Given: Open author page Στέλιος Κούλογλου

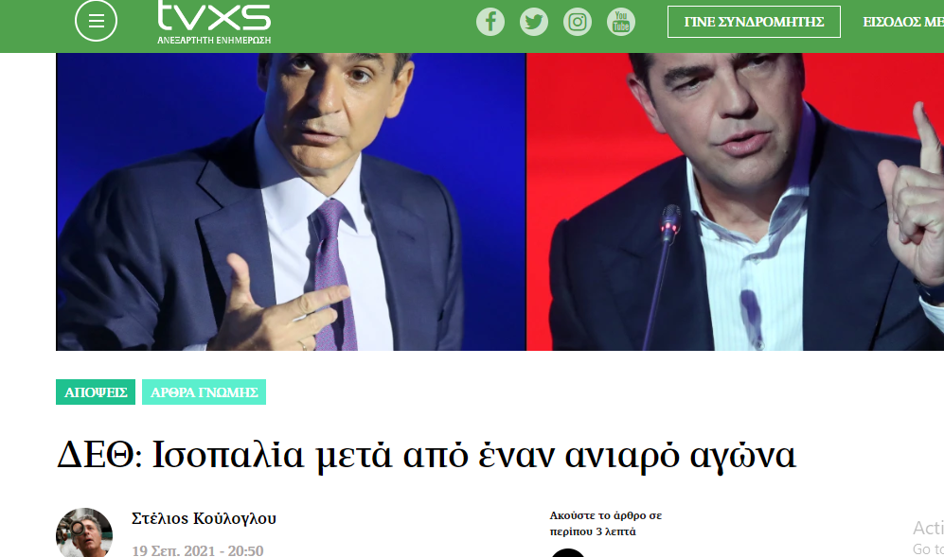Looking at the screenshot, I should (x=205, y=518).
